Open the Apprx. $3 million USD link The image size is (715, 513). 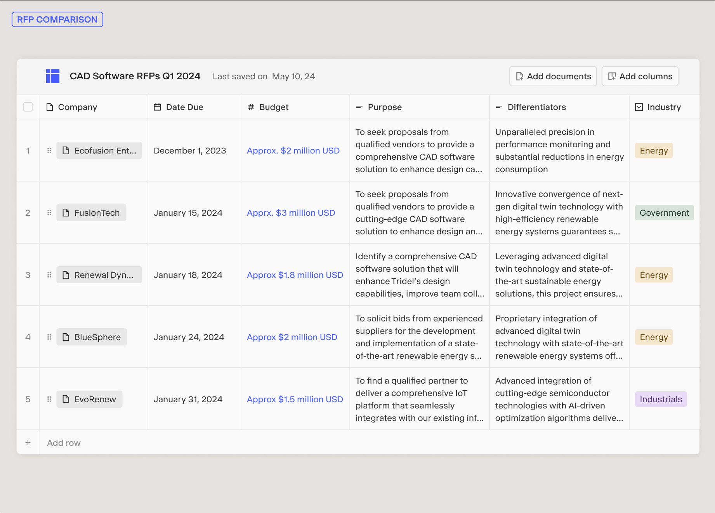coord(291,213)
